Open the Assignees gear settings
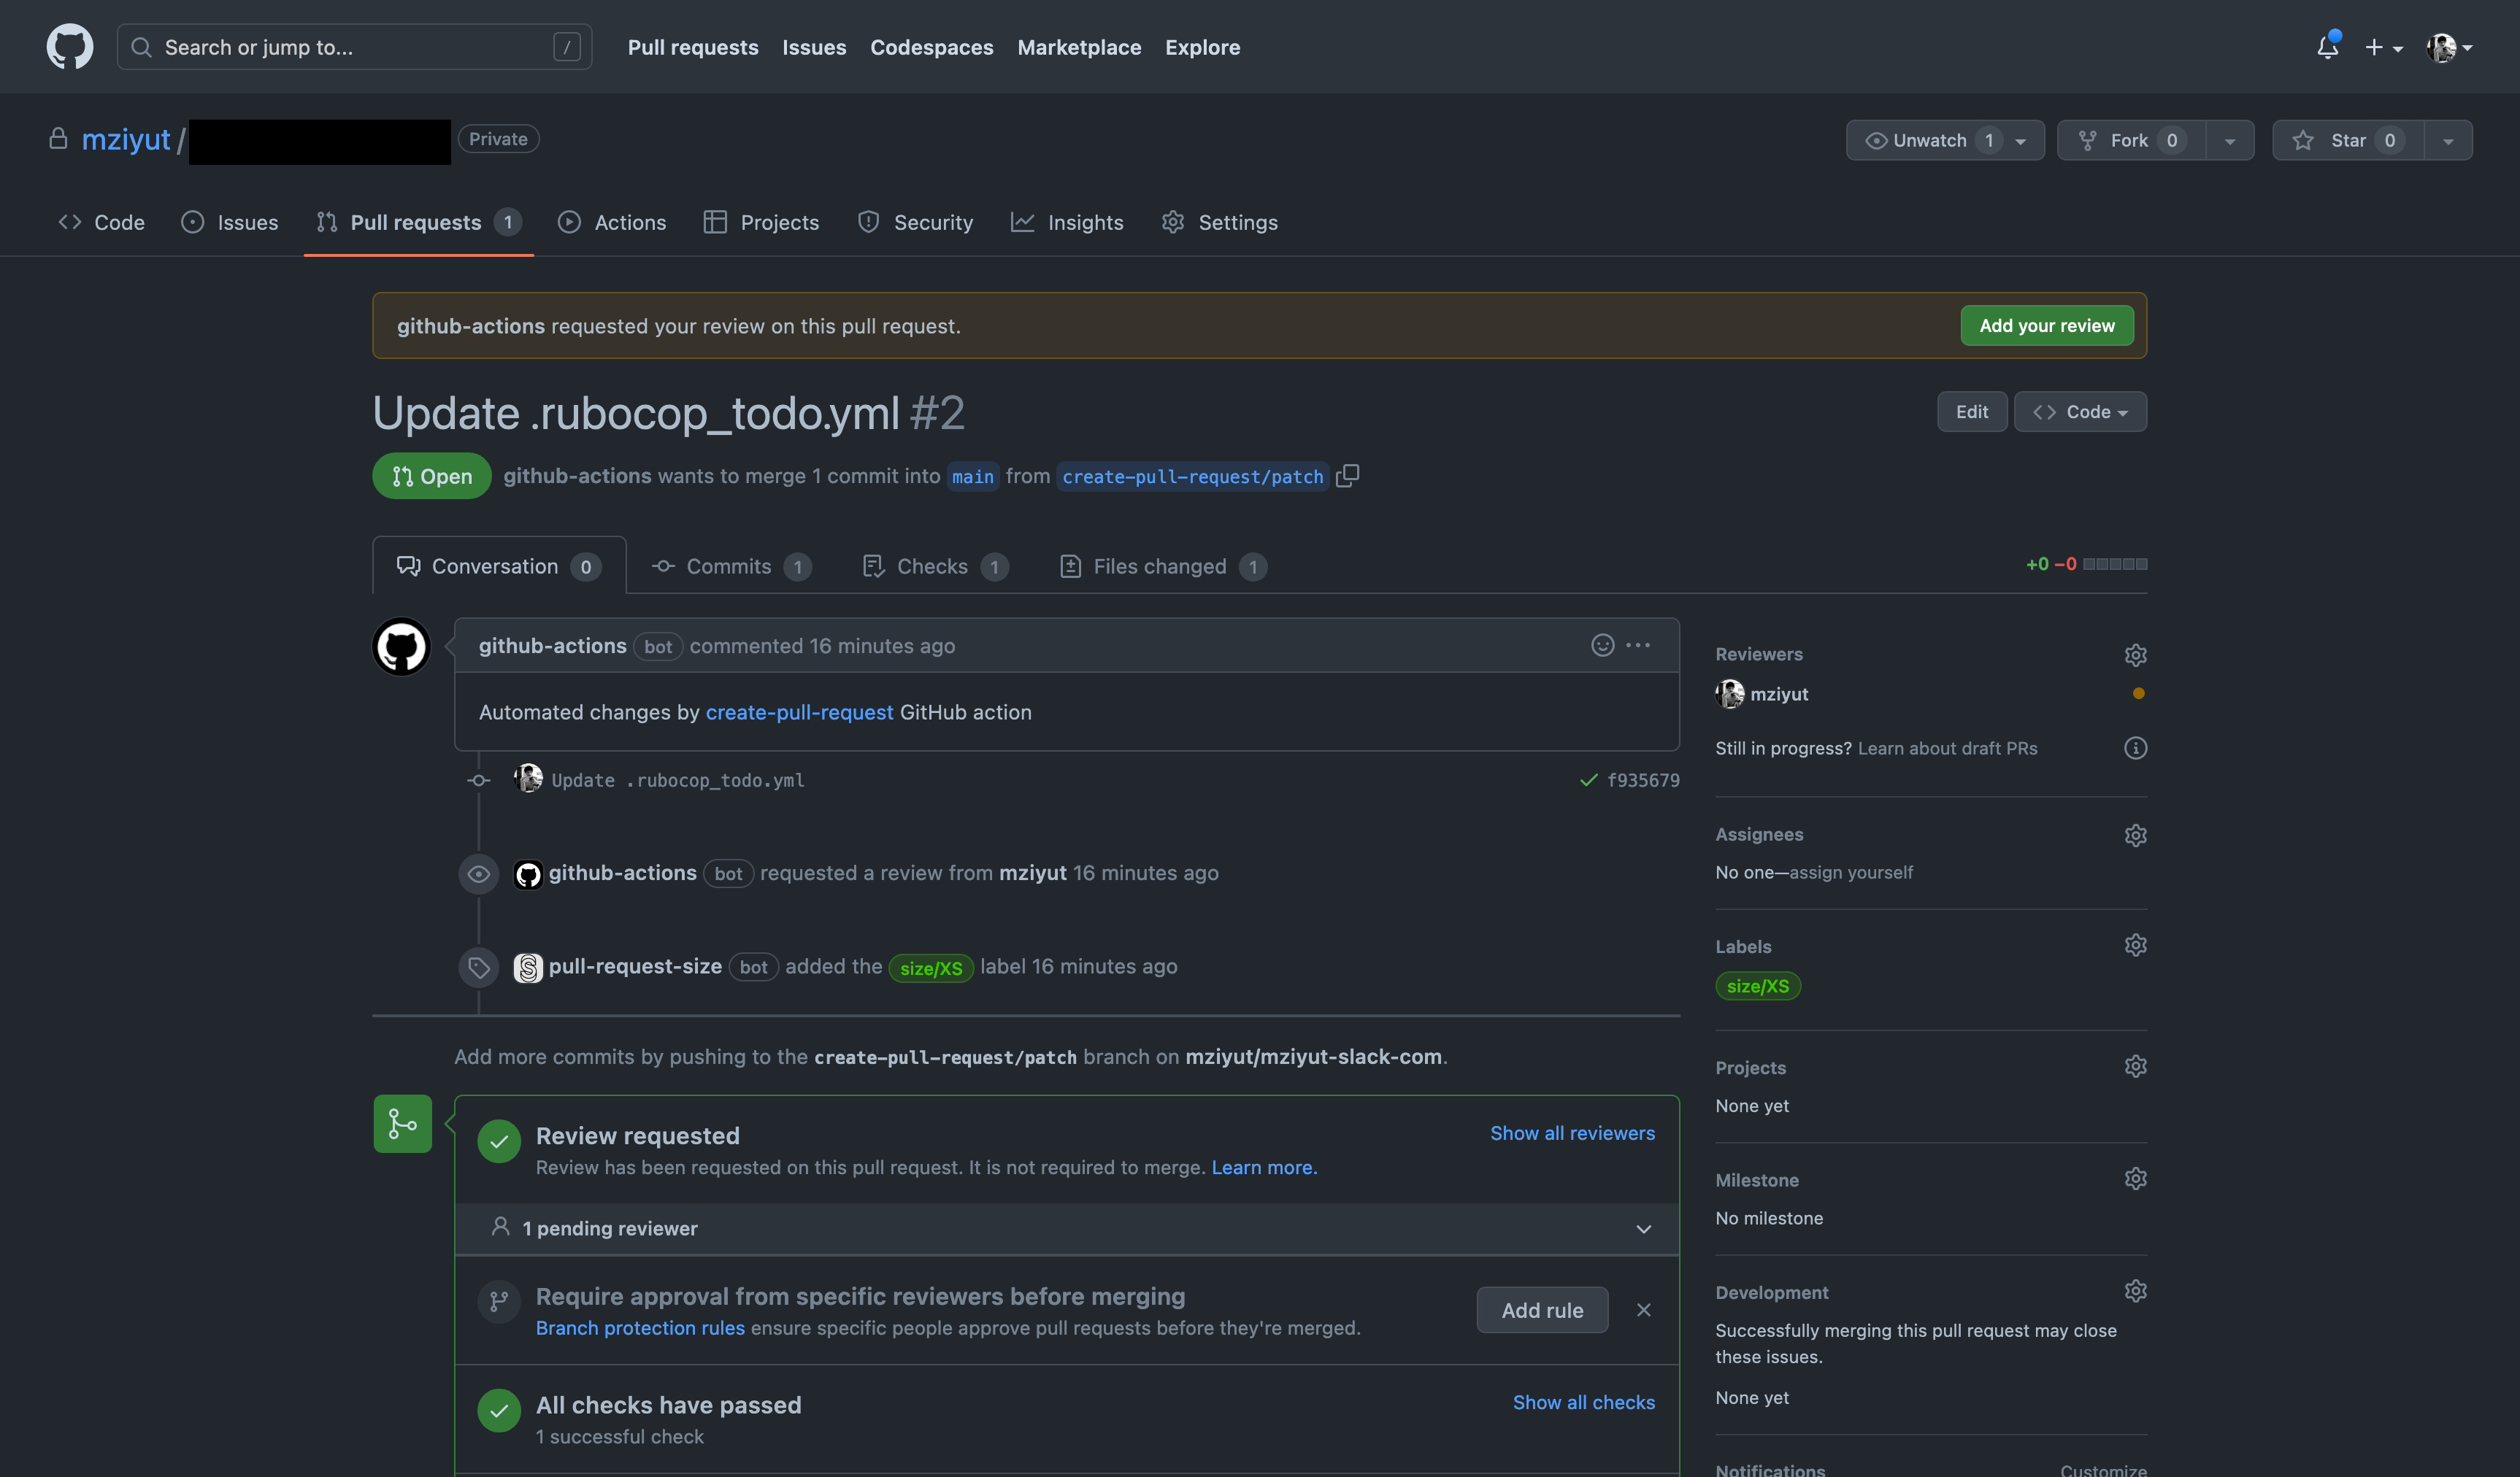2520x1477 pixels. (x=2135, y=836)
